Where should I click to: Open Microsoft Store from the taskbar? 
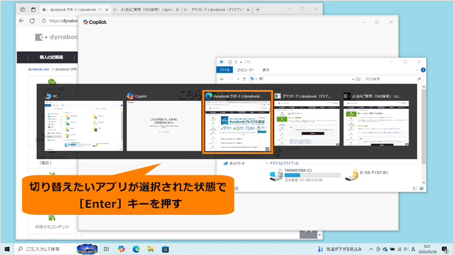coord(165,249)
